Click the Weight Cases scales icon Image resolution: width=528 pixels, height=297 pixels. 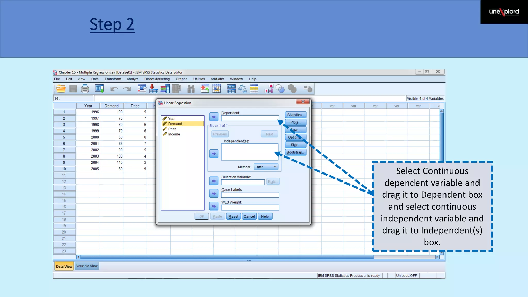tap(242, 89)
